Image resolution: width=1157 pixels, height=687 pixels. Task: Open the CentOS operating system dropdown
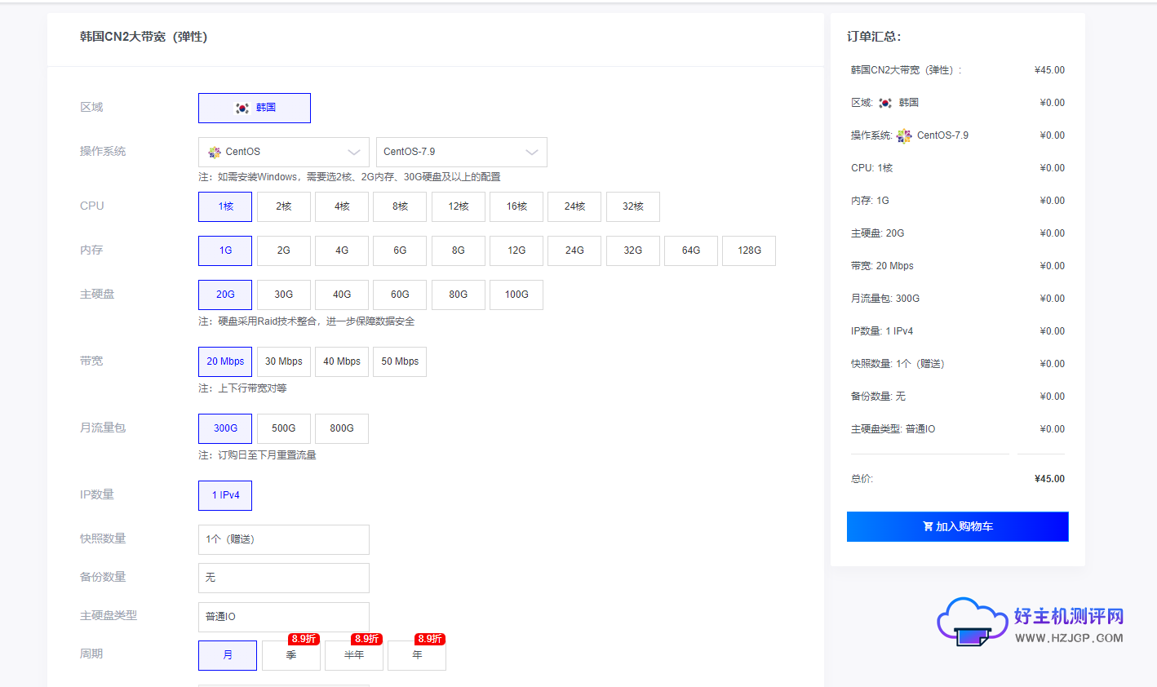tap(283, 152)
